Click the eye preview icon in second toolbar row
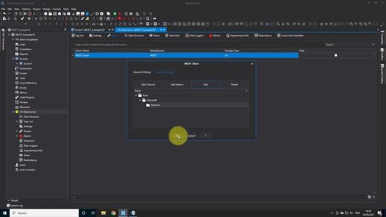Viewport: 386px width, 217px height. coord(154,19)
